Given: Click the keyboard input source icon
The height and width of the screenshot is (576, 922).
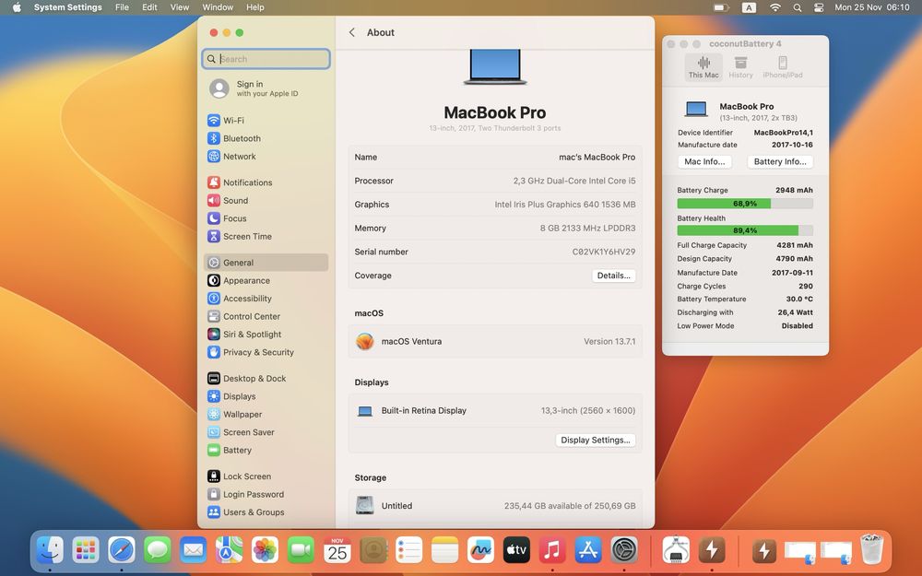Looking at the screenshot, I should coord(749,7).
